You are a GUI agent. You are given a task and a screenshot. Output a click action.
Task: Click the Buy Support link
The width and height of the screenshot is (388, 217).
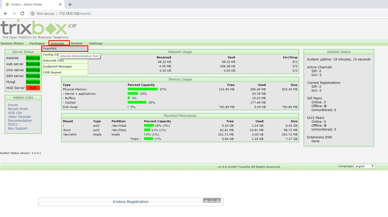pyautogui.click(x=18, y=128)
